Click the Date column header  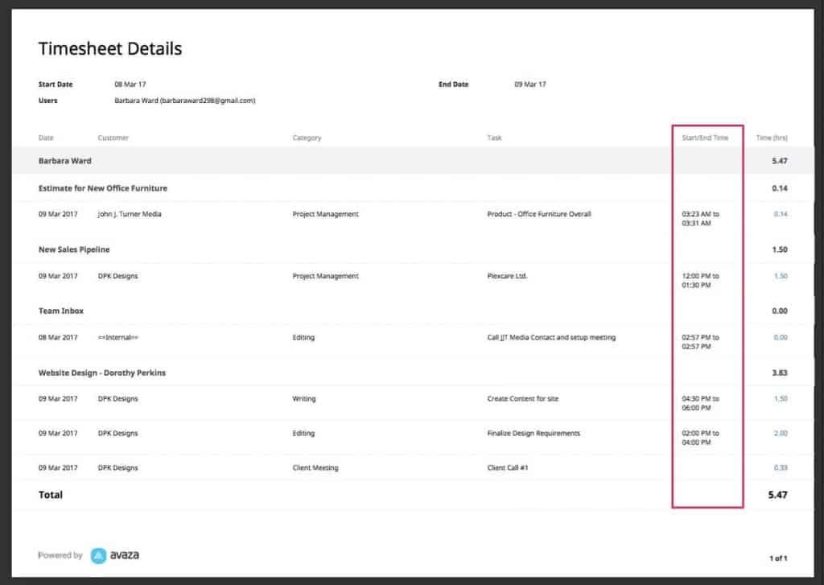pyautogui.click(x=46, y=138)
